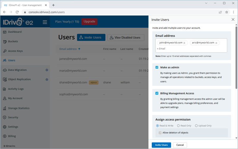Select the Read Only permission option
The image size is (238, 149).
click(178, 126)
